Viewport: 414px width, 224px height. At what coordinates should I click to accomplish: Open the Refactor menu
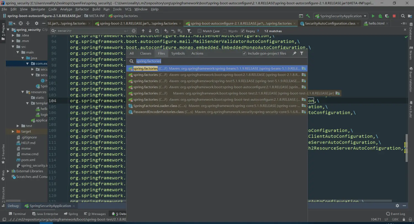tap(82, 9)
